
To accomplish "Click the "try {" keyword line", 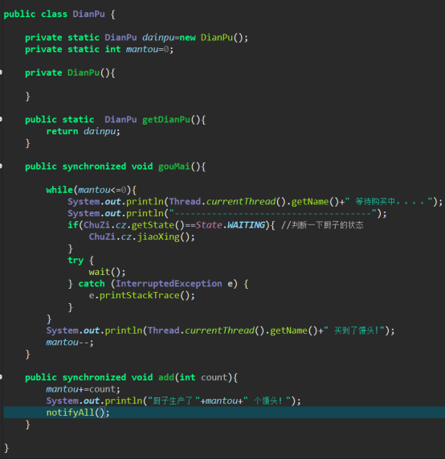I will pos(80,261).
